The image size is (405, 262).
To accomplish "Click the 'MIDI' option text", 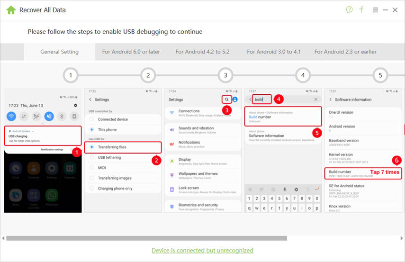I will (x=102, y=168).
